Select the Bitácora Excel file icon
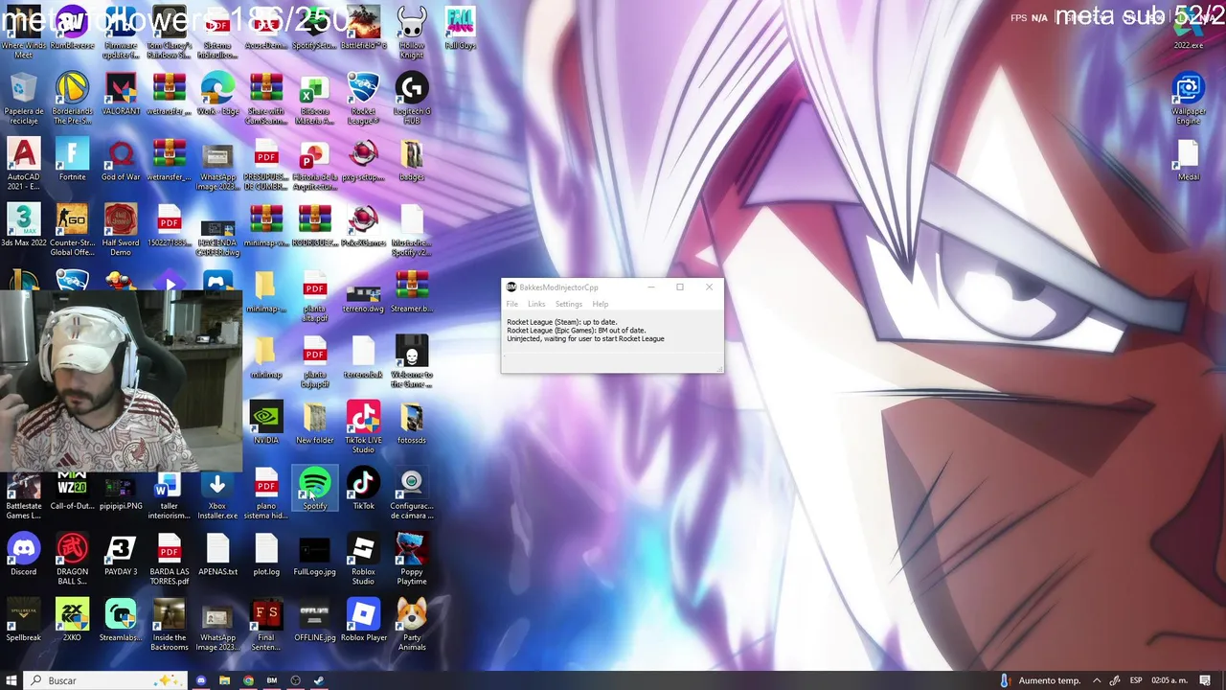The height and width of the screenshot is (690, 1226). [314, 99]
